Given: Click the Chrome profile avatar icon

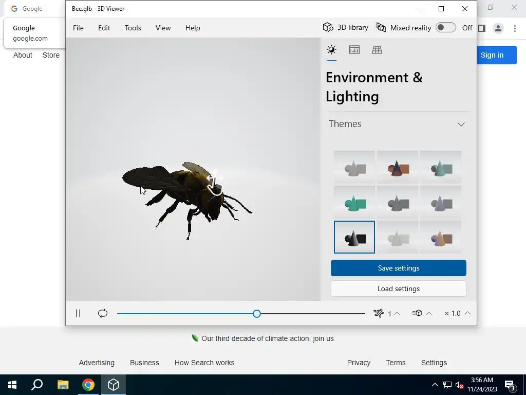Looking at the screenshot, I should pos(498,28).
